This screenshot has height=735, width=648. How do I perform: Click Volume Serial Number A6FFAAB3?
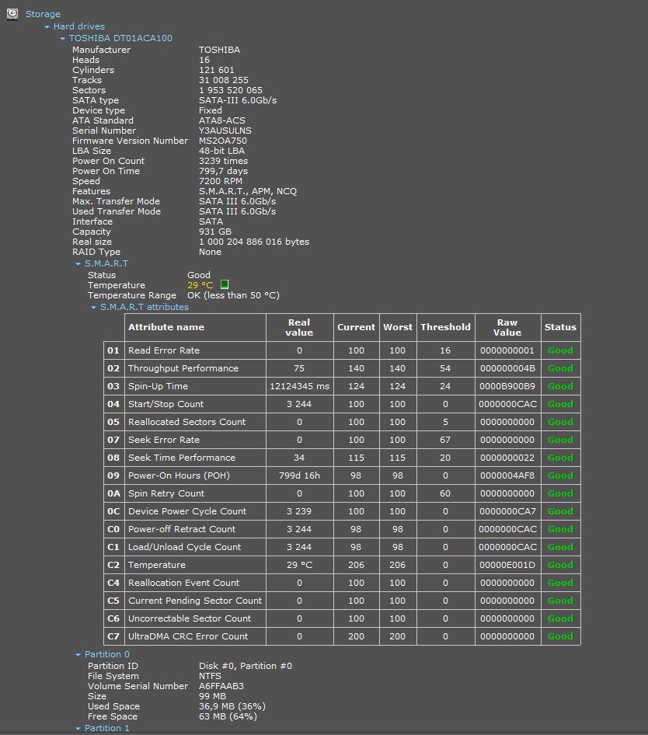pos(221,686)
